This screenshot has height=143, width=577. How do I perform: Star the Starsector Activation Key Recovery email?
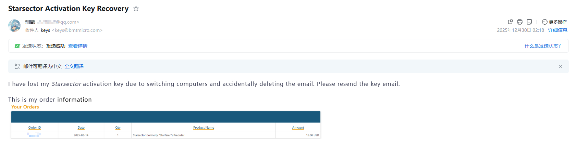pos(136,9)
